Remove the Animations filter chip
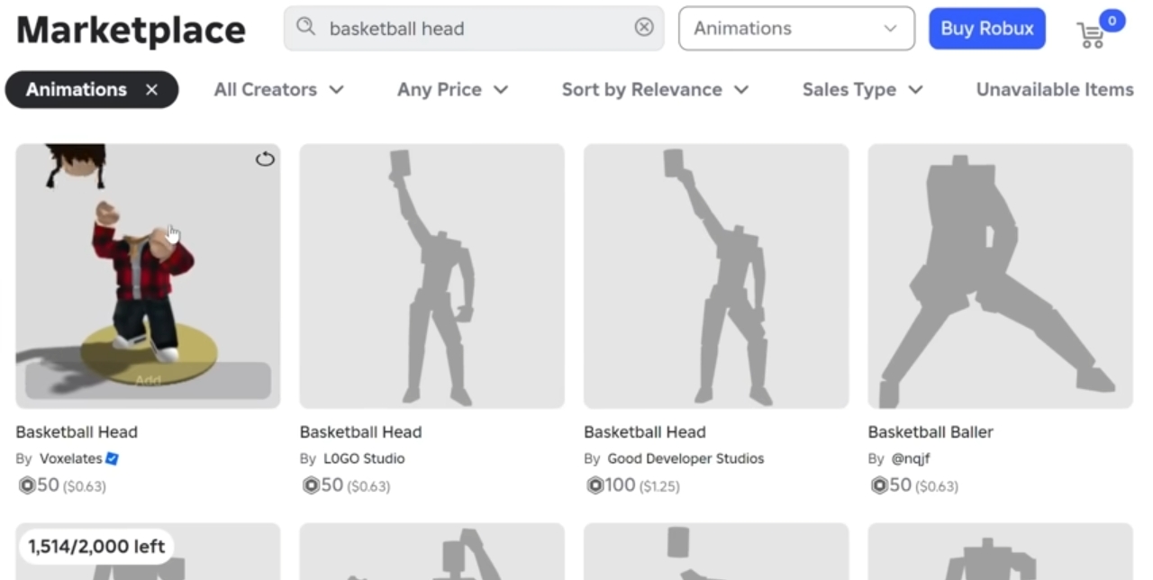 tap(152, 89)
